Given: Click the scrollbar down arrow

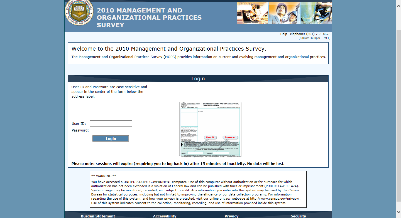Looking at the screenshot, I should coord(398,212).
